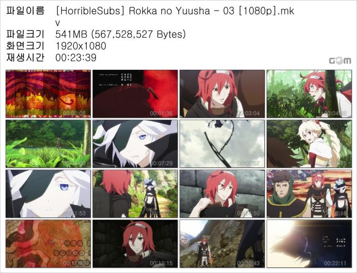Click the forest path thumbnail with two characters
This screenshot has height=273, width=357.
[135, 194]
